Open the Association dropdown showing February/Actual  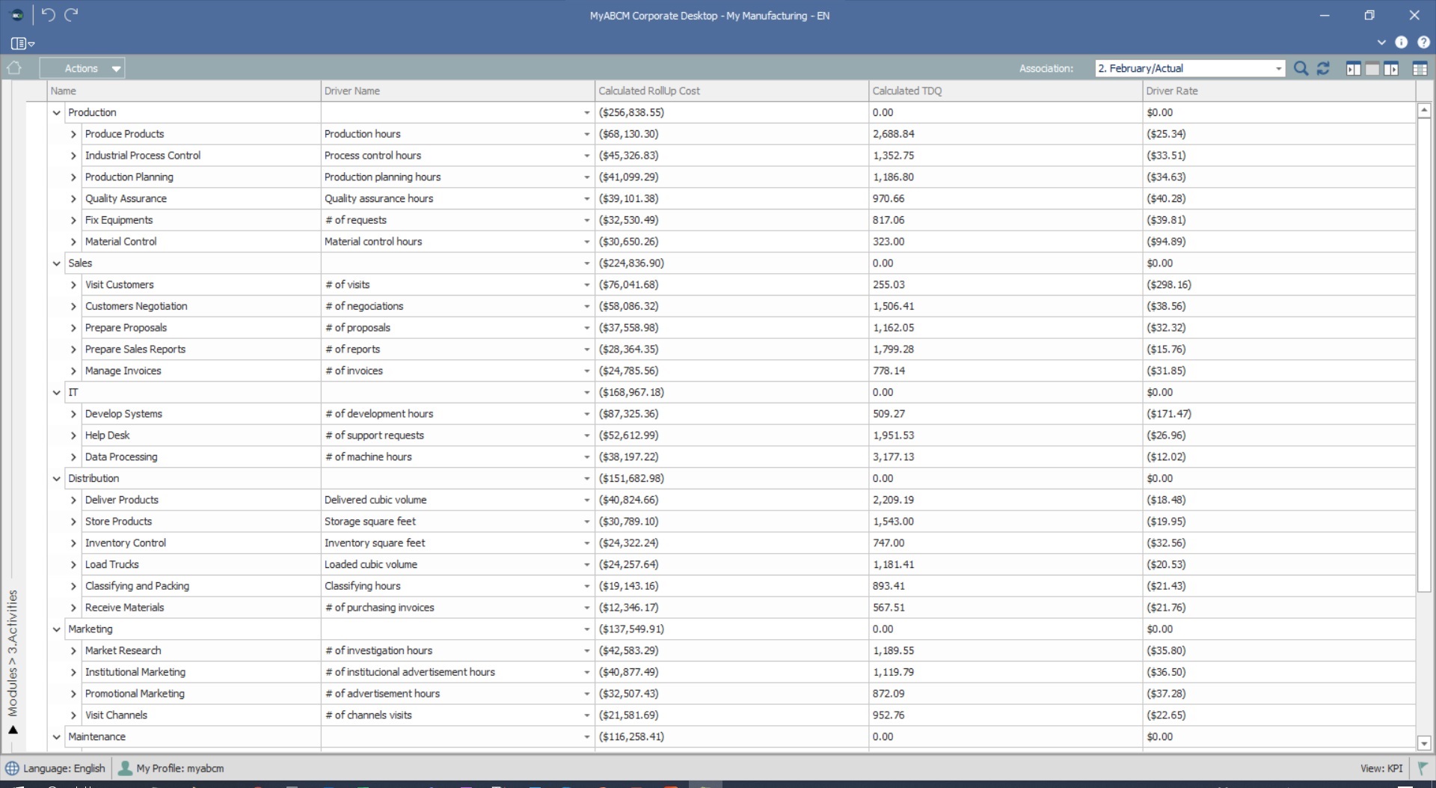click(1278, 69)
